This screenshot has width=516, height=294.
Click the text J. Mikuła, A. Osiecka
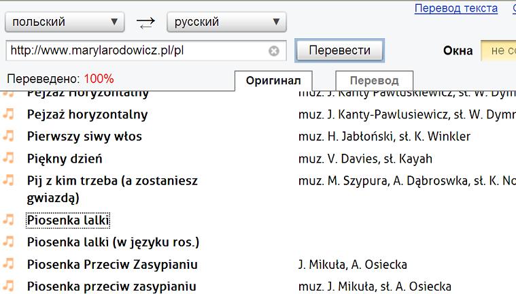(352, 264)
